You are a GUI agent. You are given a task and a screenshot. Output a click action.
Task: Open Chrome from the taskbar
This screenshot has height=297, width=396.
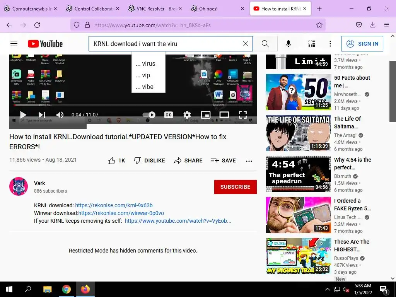tap(67, 289)
